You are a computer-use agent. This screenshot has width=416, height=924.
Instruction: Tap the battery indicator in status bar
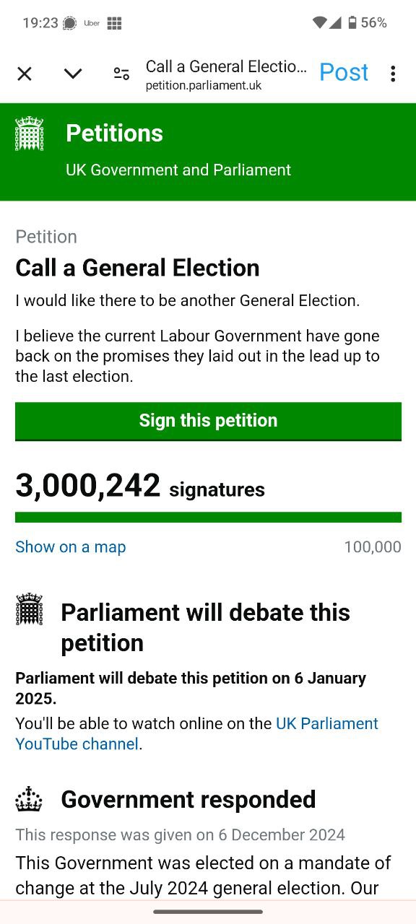[352, 23]
